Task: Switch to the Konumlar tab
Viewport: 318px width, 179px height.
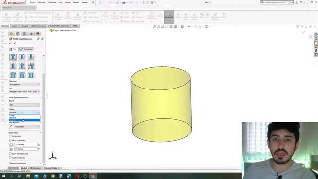Action: click(26, 49)
